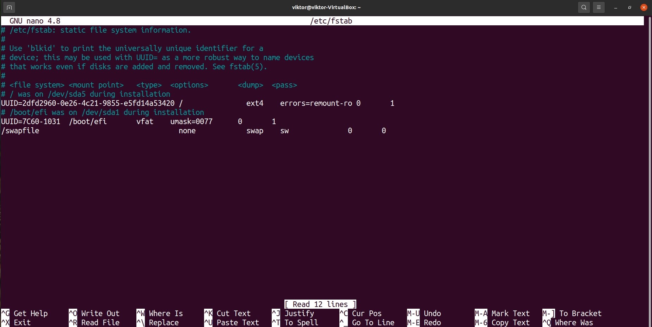Open the terminal hamburger menu

(x=599, y=7)
